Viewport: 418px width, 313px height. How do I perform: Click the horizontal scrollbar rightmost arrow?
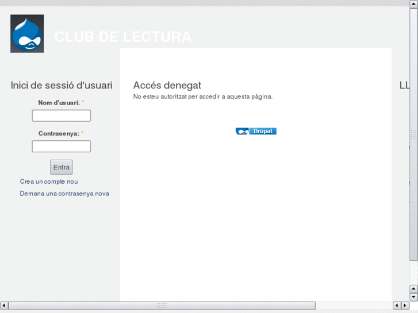(x=405, y=306)
